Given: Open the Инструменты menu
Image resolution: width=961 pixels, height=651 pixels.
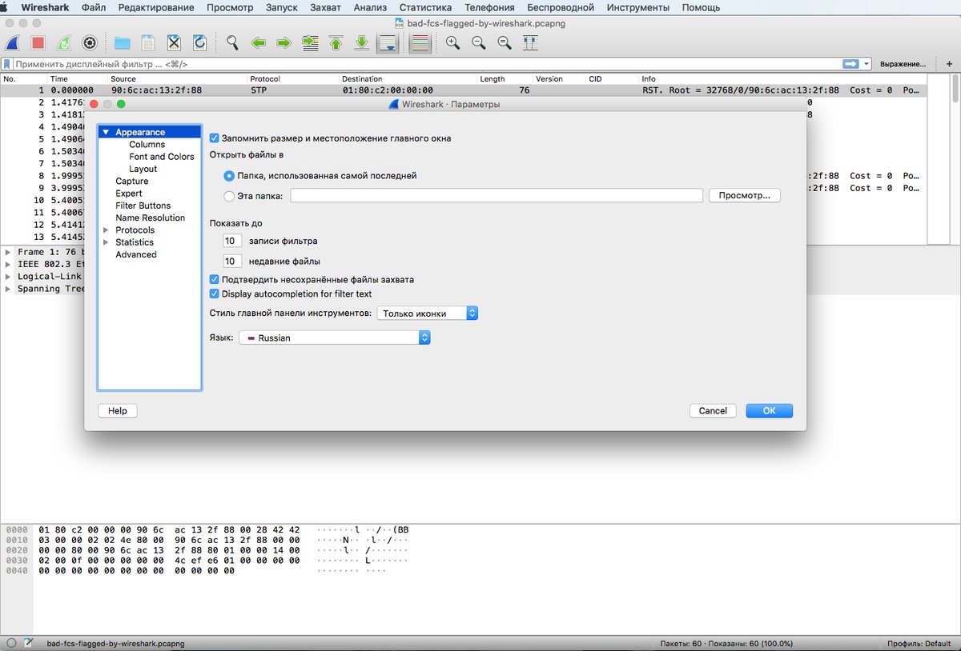Looking at the screenshot, I should pyautogui.click(x=638, y=7).
